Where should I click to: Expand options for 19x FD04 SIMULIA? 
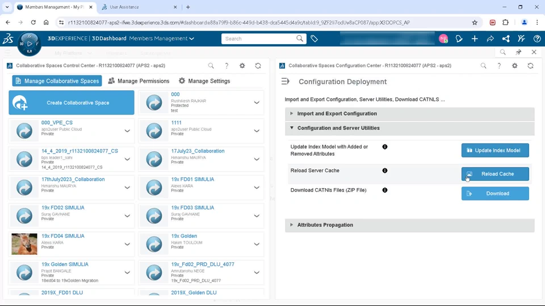(127, 244)
